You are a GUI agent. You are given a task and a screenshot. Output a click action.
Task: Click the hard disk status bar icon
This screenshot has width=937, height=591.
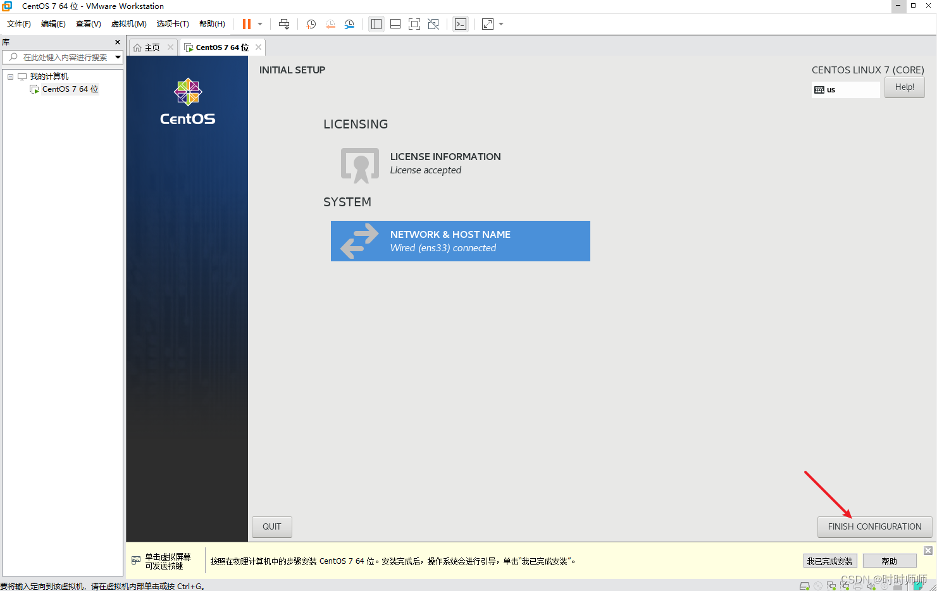pyautogui.click(x=805, y=586)
